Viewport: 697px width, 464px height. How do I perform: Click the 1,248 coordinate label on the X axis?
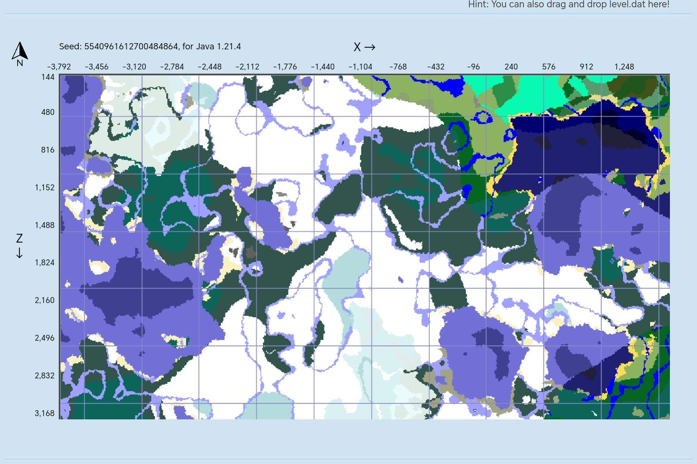coord(625,67)
